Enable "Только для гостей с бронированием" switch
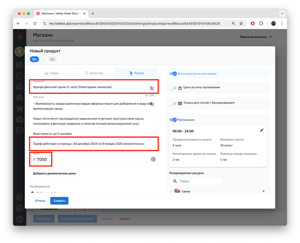 [173, 103]
